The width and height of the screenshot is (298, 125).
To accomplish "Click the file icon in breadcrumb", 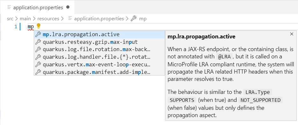I will click(x=70, y=18).
